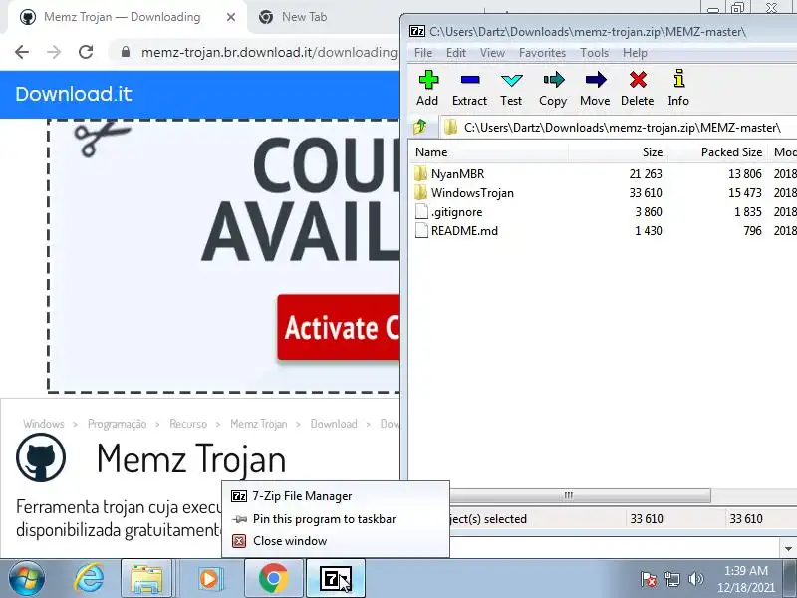Viewport: 797px width, 598px height.
Task: Click the Chrome address bar URL
Action: tap(269, 52)
